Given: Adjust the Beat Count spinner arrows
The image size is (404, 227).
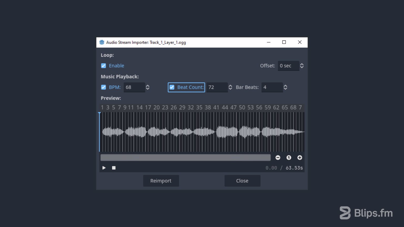Looking at the screenshot, I should [x=230, y=87].
